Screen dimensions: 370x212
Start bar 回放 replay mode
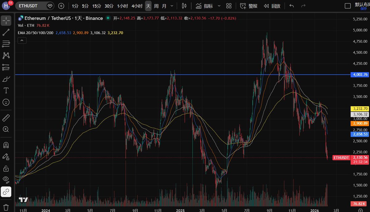pyautogui.click(x=272, y=6)
